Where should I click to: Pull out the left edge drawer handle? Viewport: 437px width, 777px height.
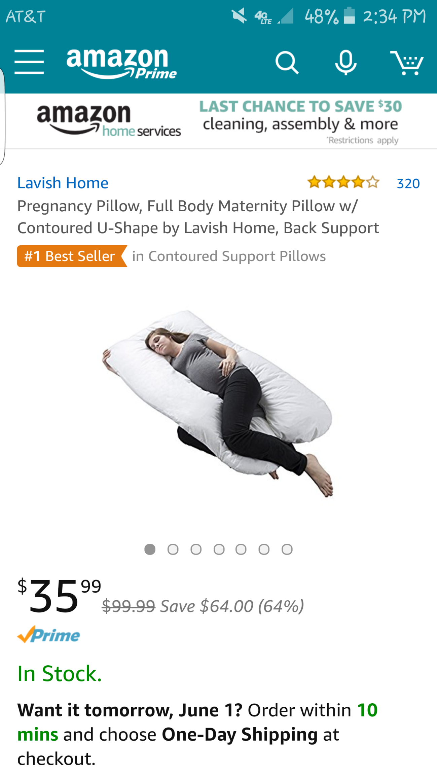coord(3,116)
